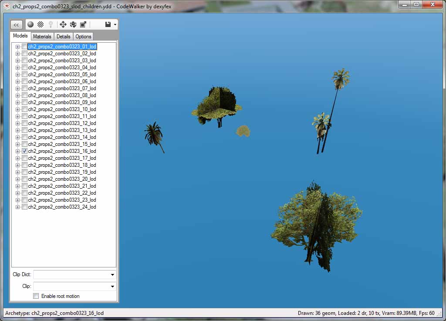
Task: Toggle the light bulb lighting icon
Action: [51, 24]
